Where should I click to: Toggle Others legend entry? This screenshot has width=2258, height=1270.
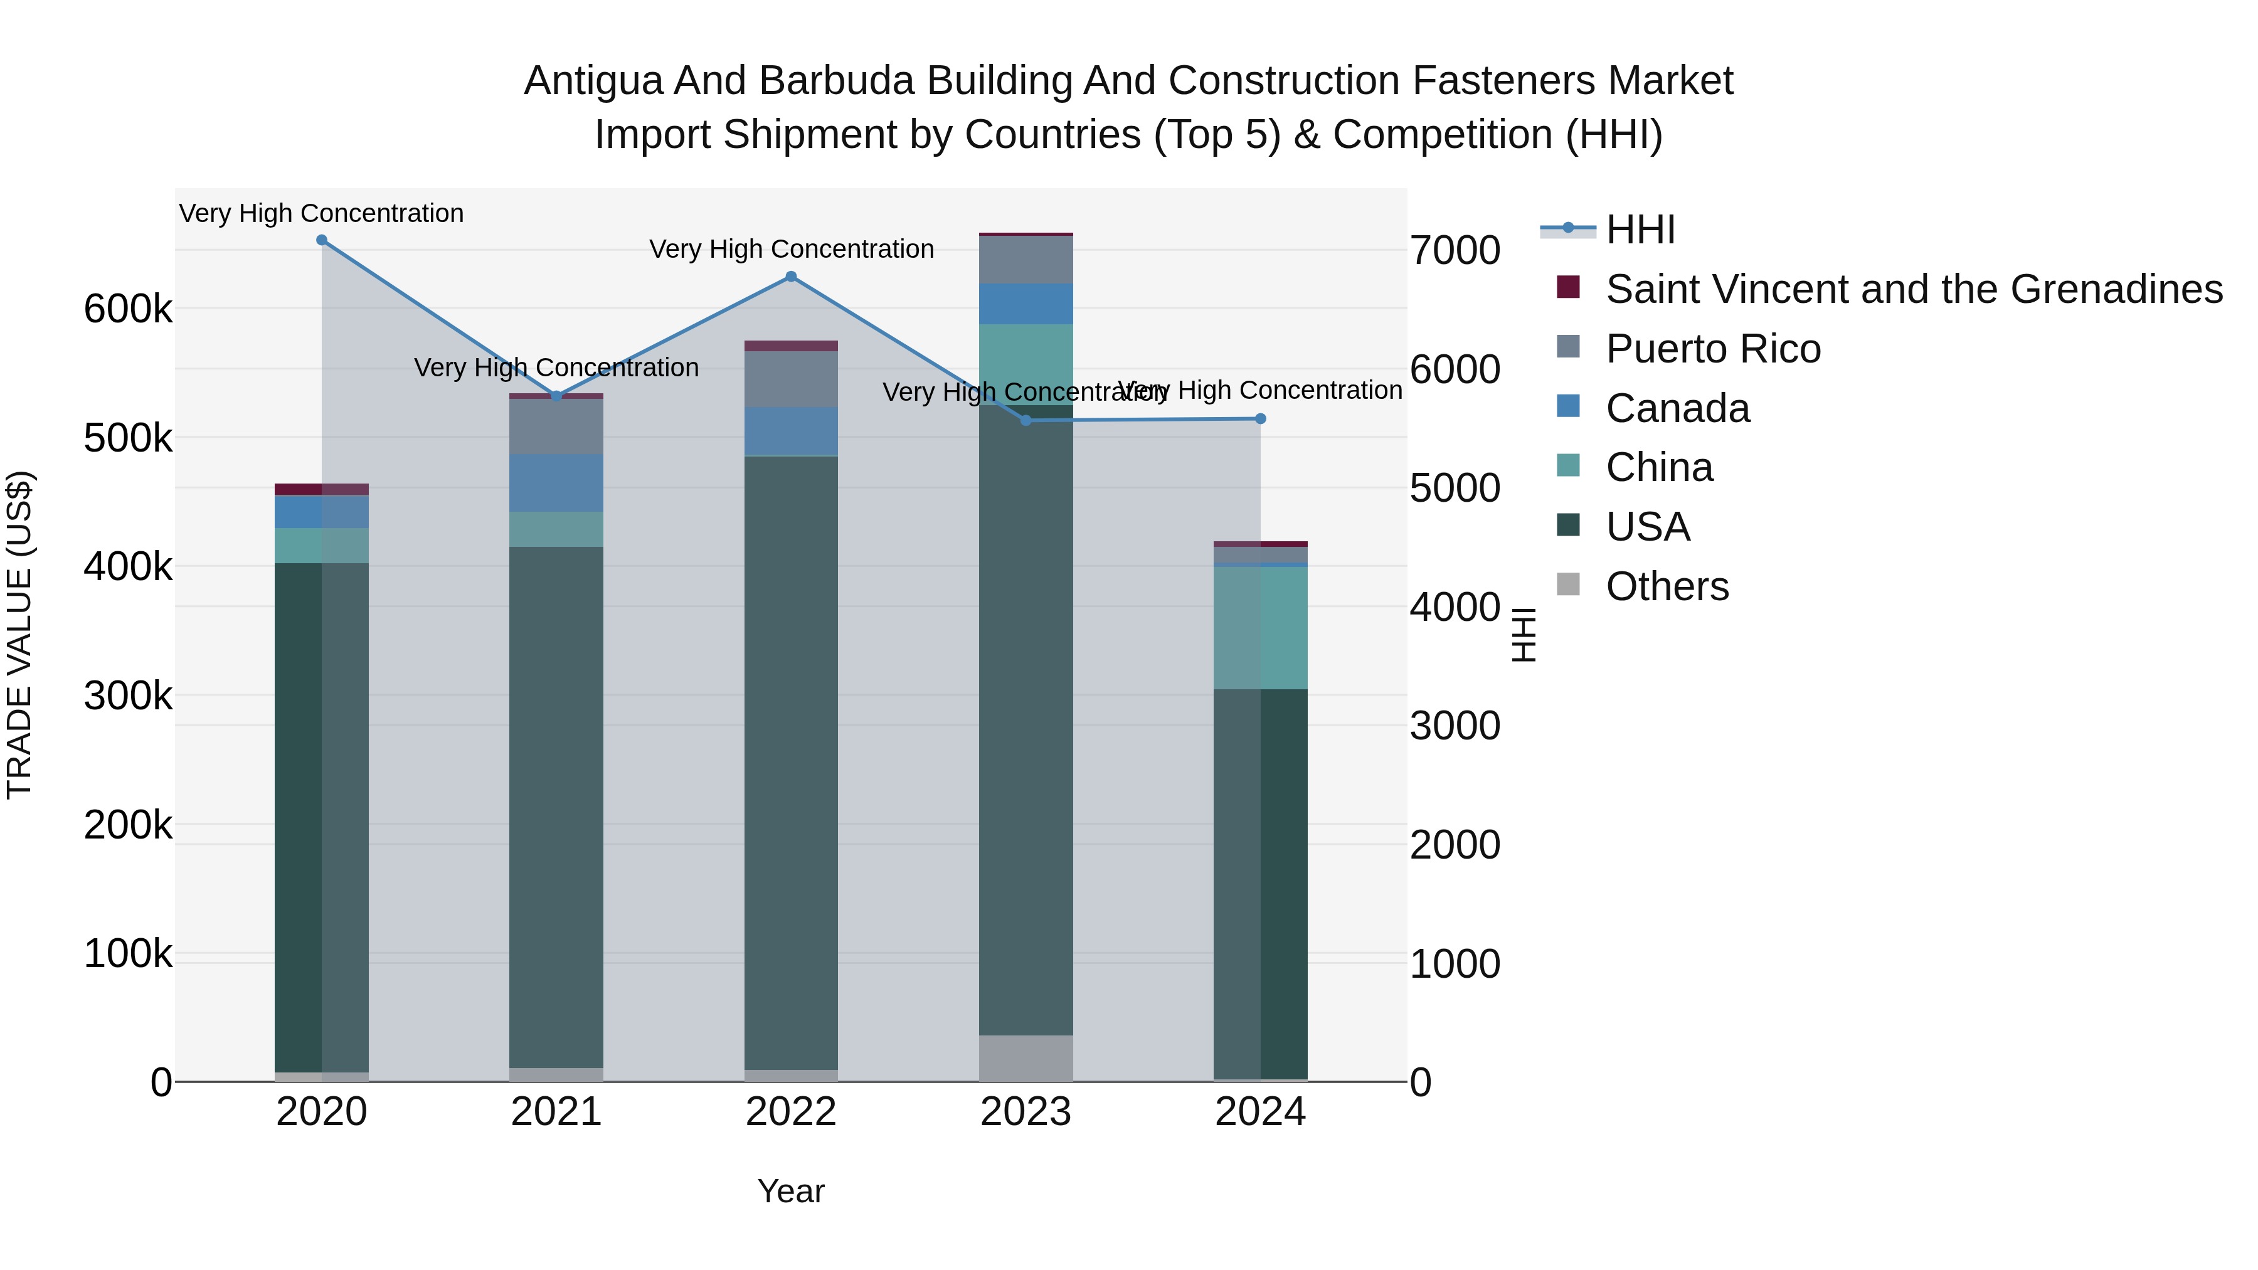pyautogui.click(x=1643, y=586)
